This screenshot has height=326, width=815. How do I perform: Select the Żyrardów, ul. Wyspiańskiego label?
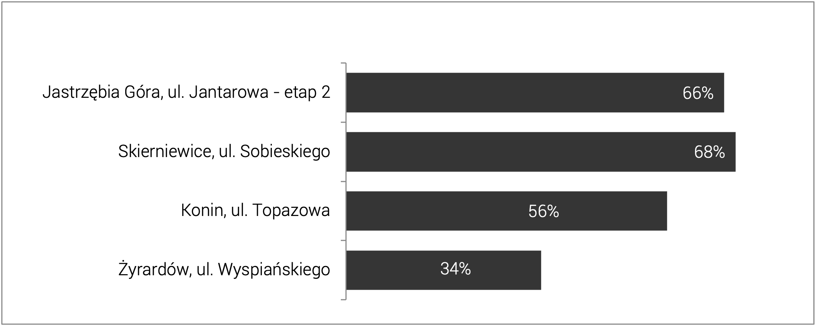224,269
